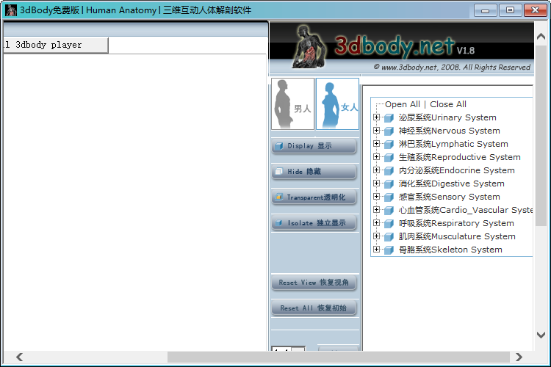Image resolution: width=551 pixels, height=367 pixels.
Task: Click the cube icon beside Cardio_Vascular System
Action: click(x=389, y=211)
